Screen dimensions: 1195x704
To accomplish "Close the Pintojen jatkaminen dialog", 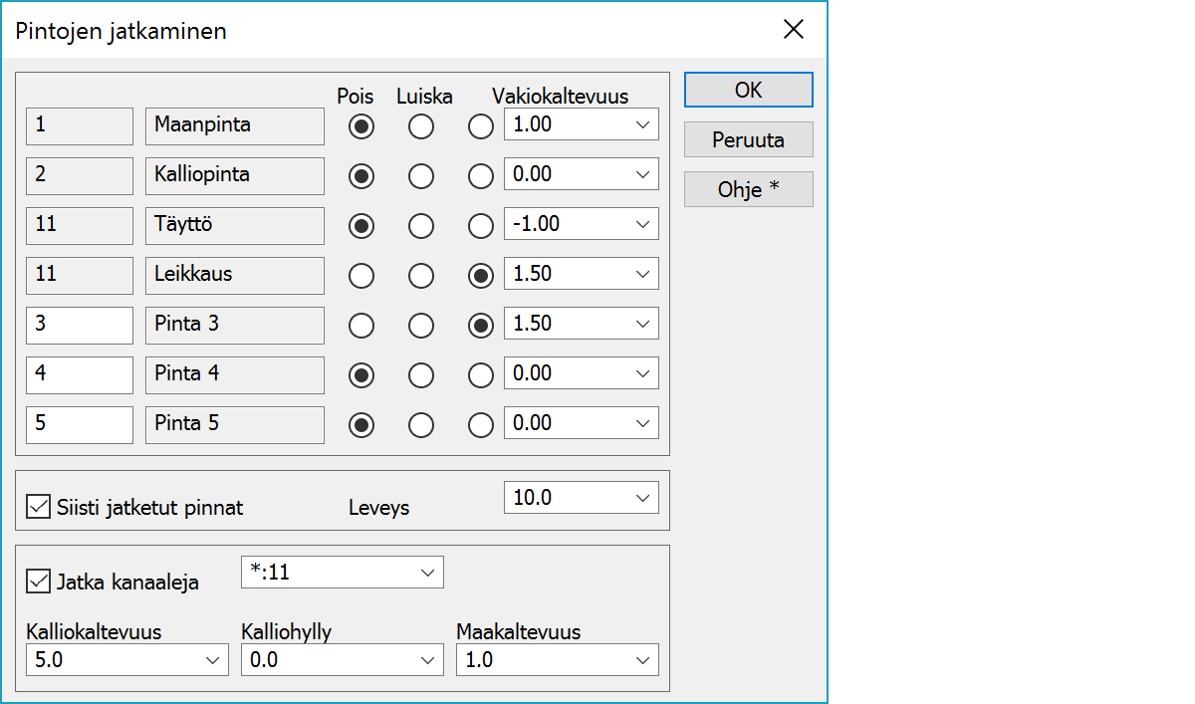I will coord(793,30).
